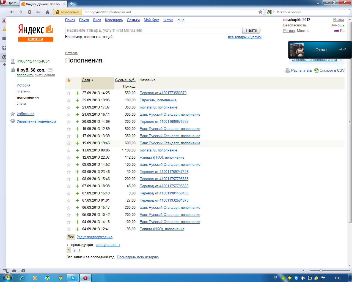Click the address bar URL field
The image size is (352, 282).
pos(170,12)
